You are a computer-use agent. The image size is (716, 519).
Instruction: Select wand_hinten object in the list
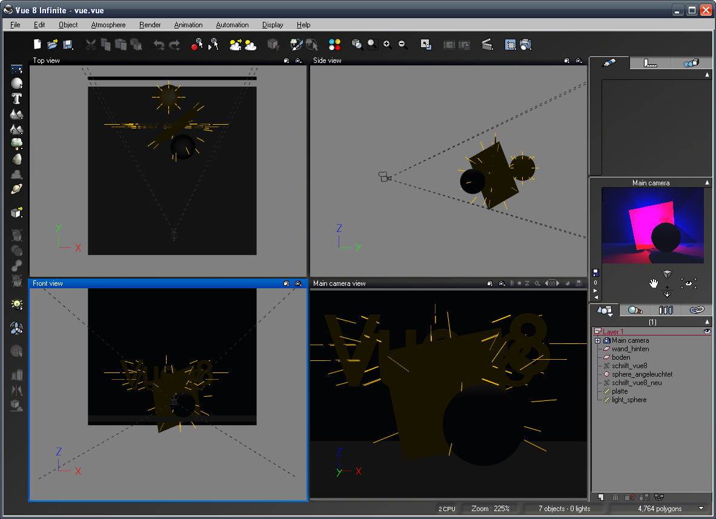point(630,349)
